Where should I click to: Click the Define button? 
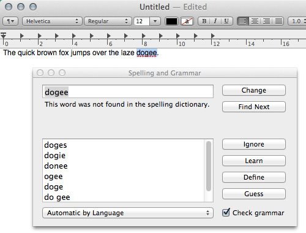[254, 177]
